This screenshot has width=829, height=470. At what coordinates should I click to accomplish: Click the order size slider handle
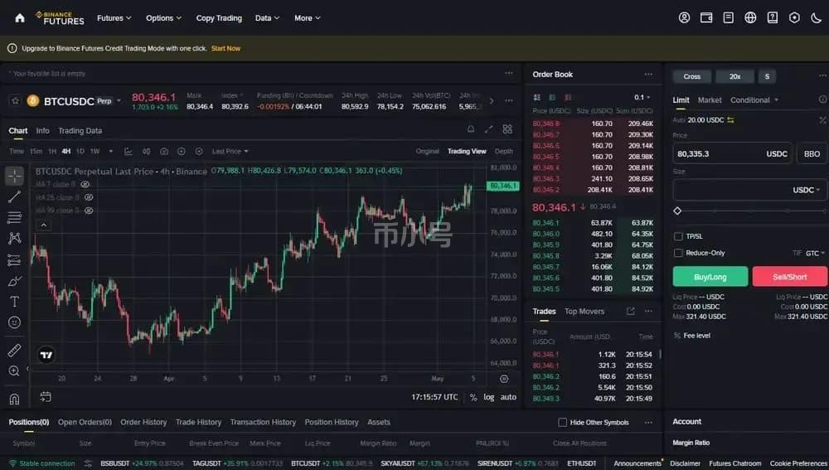pyautogui.click(x=677, y=211)
